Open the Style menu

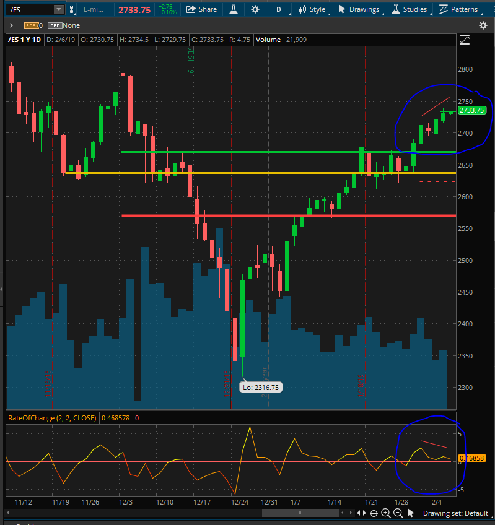pyautogui.click(x=312, y=9)
